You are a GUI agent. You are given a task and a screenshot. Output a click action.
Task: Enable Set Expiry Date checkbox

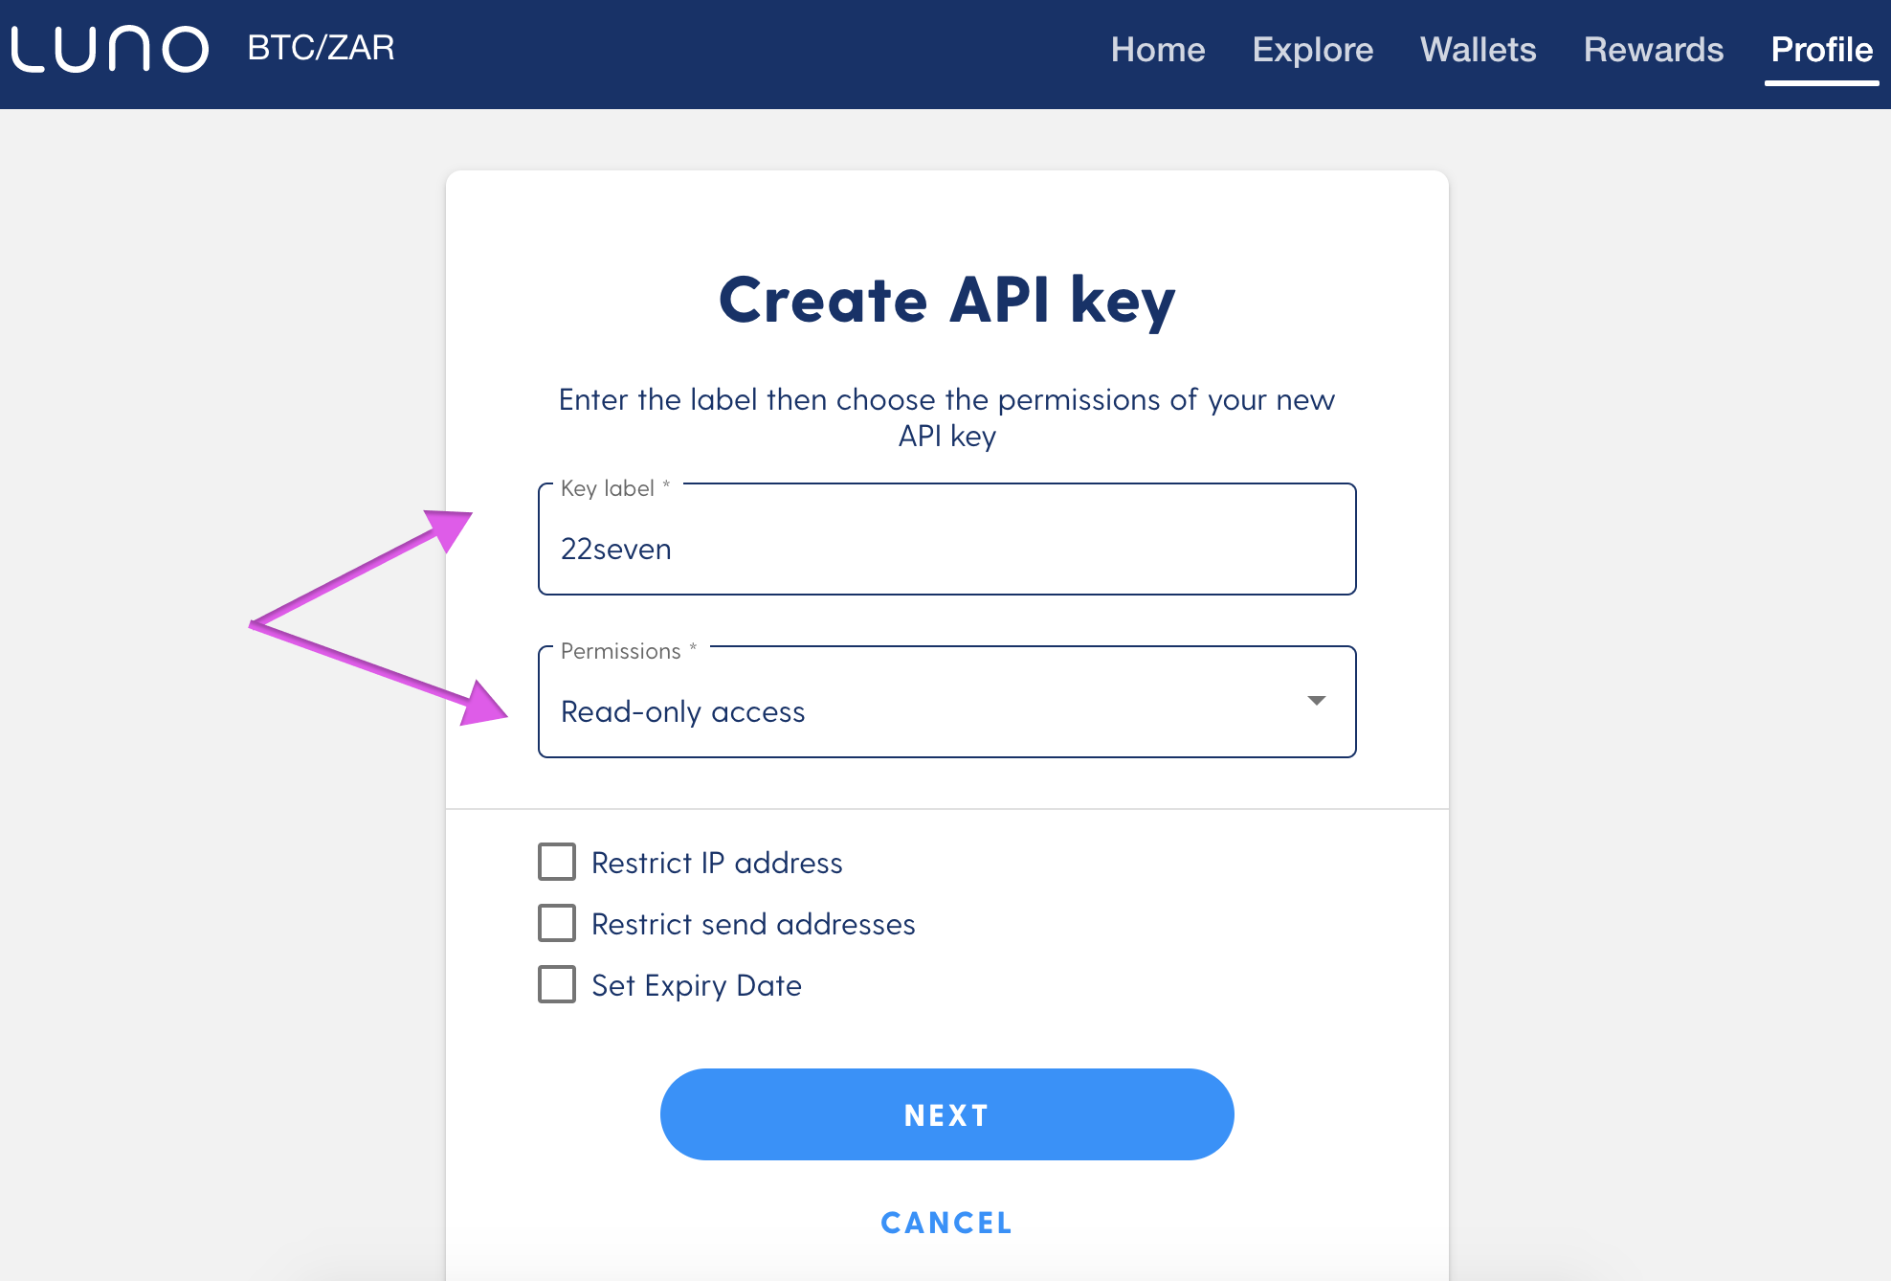pos(556,983)
